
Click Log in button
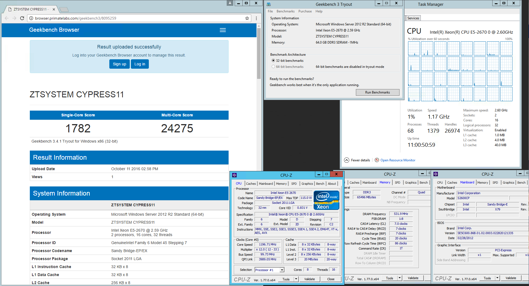tap(140, 64)
